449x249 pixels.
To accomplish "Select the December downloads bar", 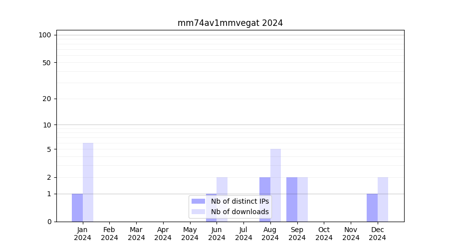I will point(383,199).
